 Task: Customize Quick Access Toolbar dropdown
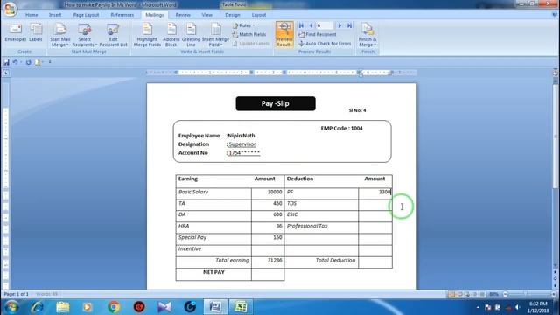click(50, 62)
